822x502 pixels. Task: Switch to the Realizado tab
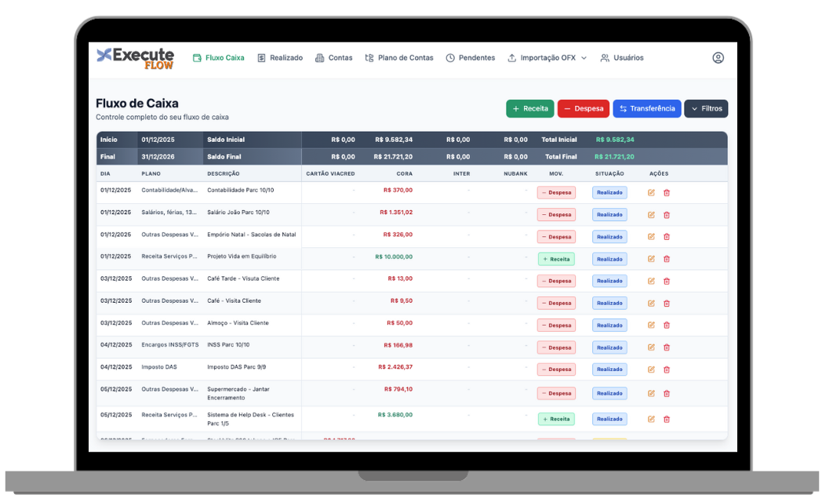(x=279, y=57)
